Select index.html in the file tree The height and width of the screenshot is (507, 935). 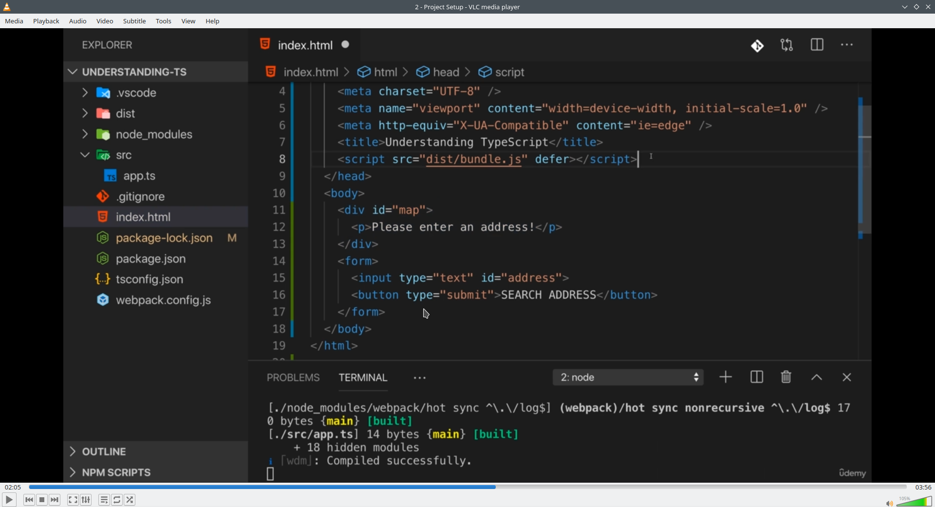tap(156, 217)
